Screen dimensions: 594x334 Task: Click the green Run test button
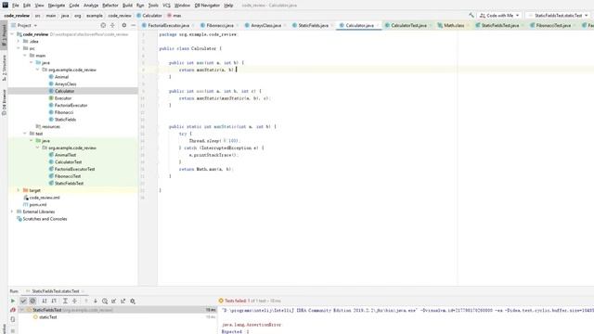click(x=12, y=301)
